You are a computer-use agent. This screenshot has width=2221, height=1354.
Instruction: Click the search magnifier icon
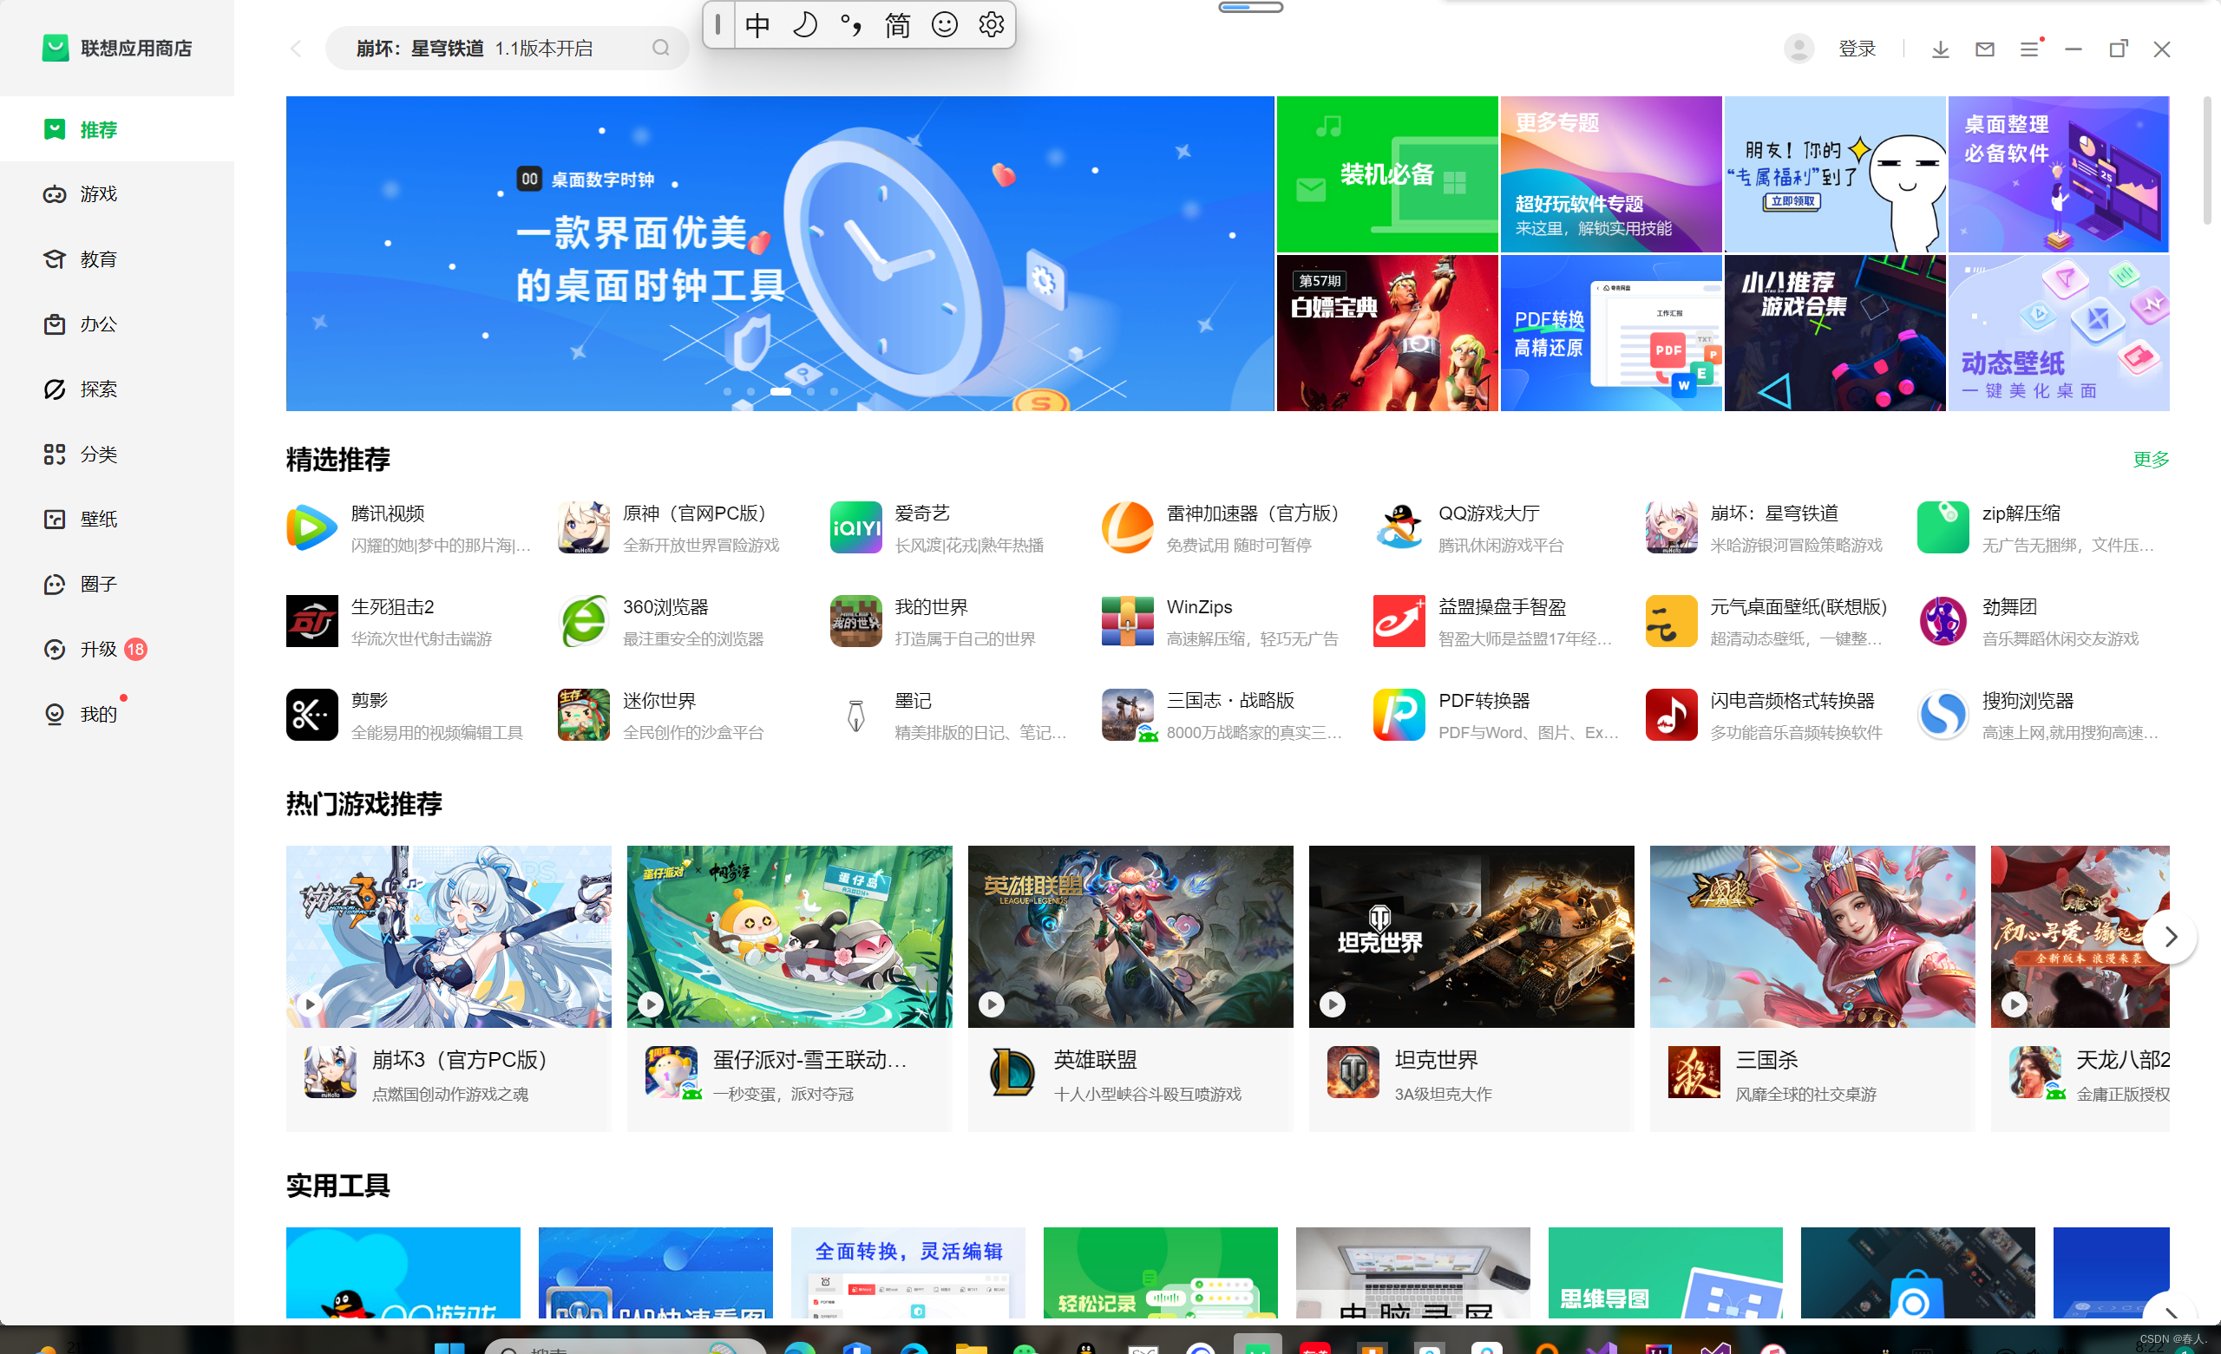click(661, 48)
